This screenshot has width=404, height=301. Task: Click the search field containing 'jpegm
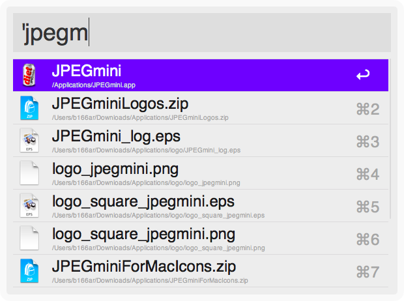[x=202, y=33]
